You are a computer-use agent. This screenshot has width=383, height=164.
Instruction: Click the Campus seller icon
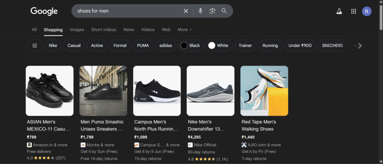[137, 145]
